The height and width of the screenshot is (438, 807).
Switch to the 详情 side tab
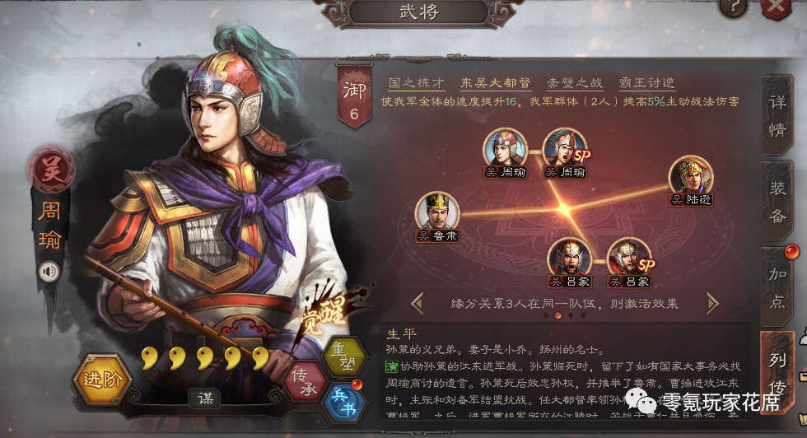pos(777,115)
